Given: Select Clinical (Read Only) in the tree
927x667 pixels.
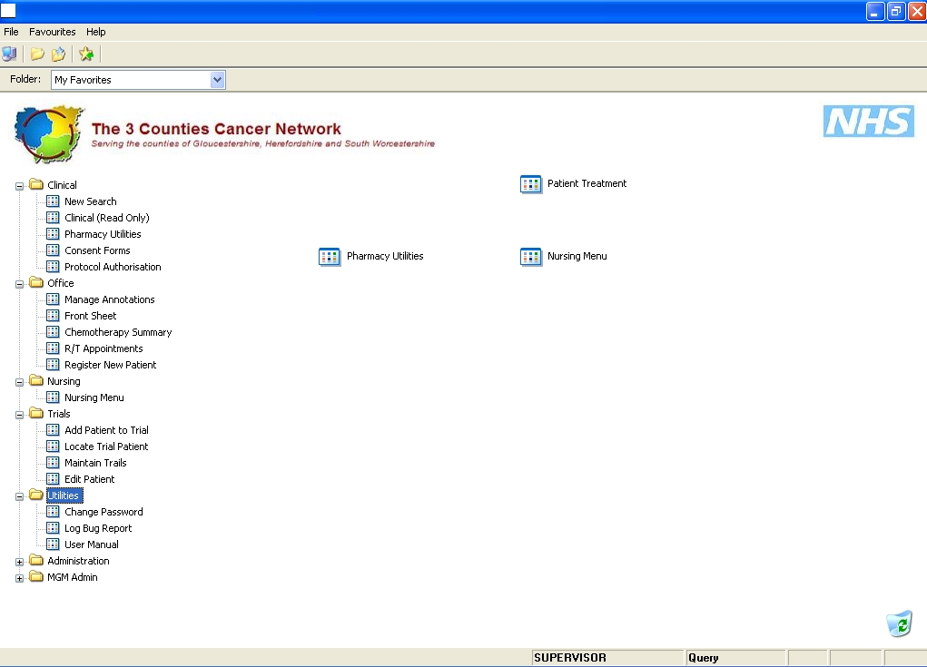Looking at the screenshot, I should [107, 218].
